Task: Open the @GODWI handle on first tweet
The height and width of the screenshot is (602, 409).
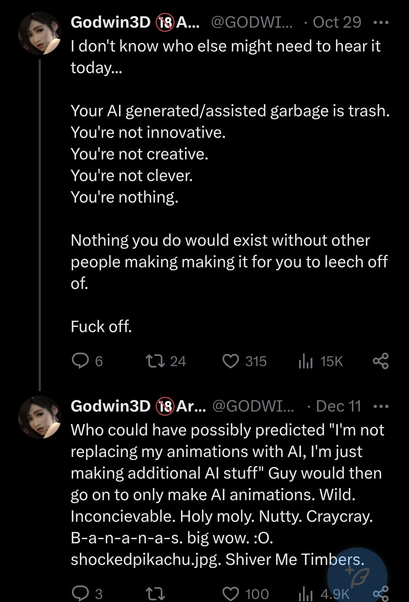Action: pyautogui.click(x=251, y=22)
